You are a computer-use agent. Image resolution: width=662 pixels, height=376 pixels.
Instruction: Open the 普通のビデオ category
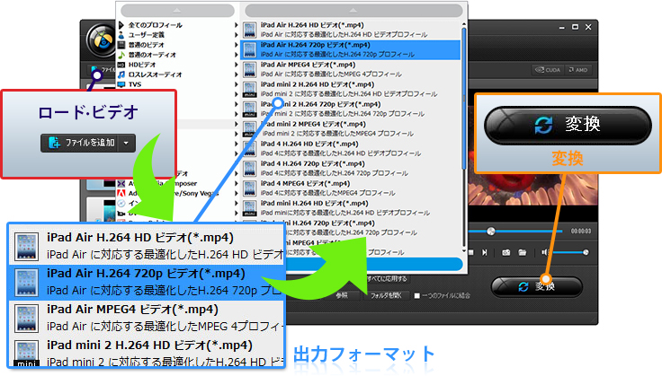(x=146, y=45)
